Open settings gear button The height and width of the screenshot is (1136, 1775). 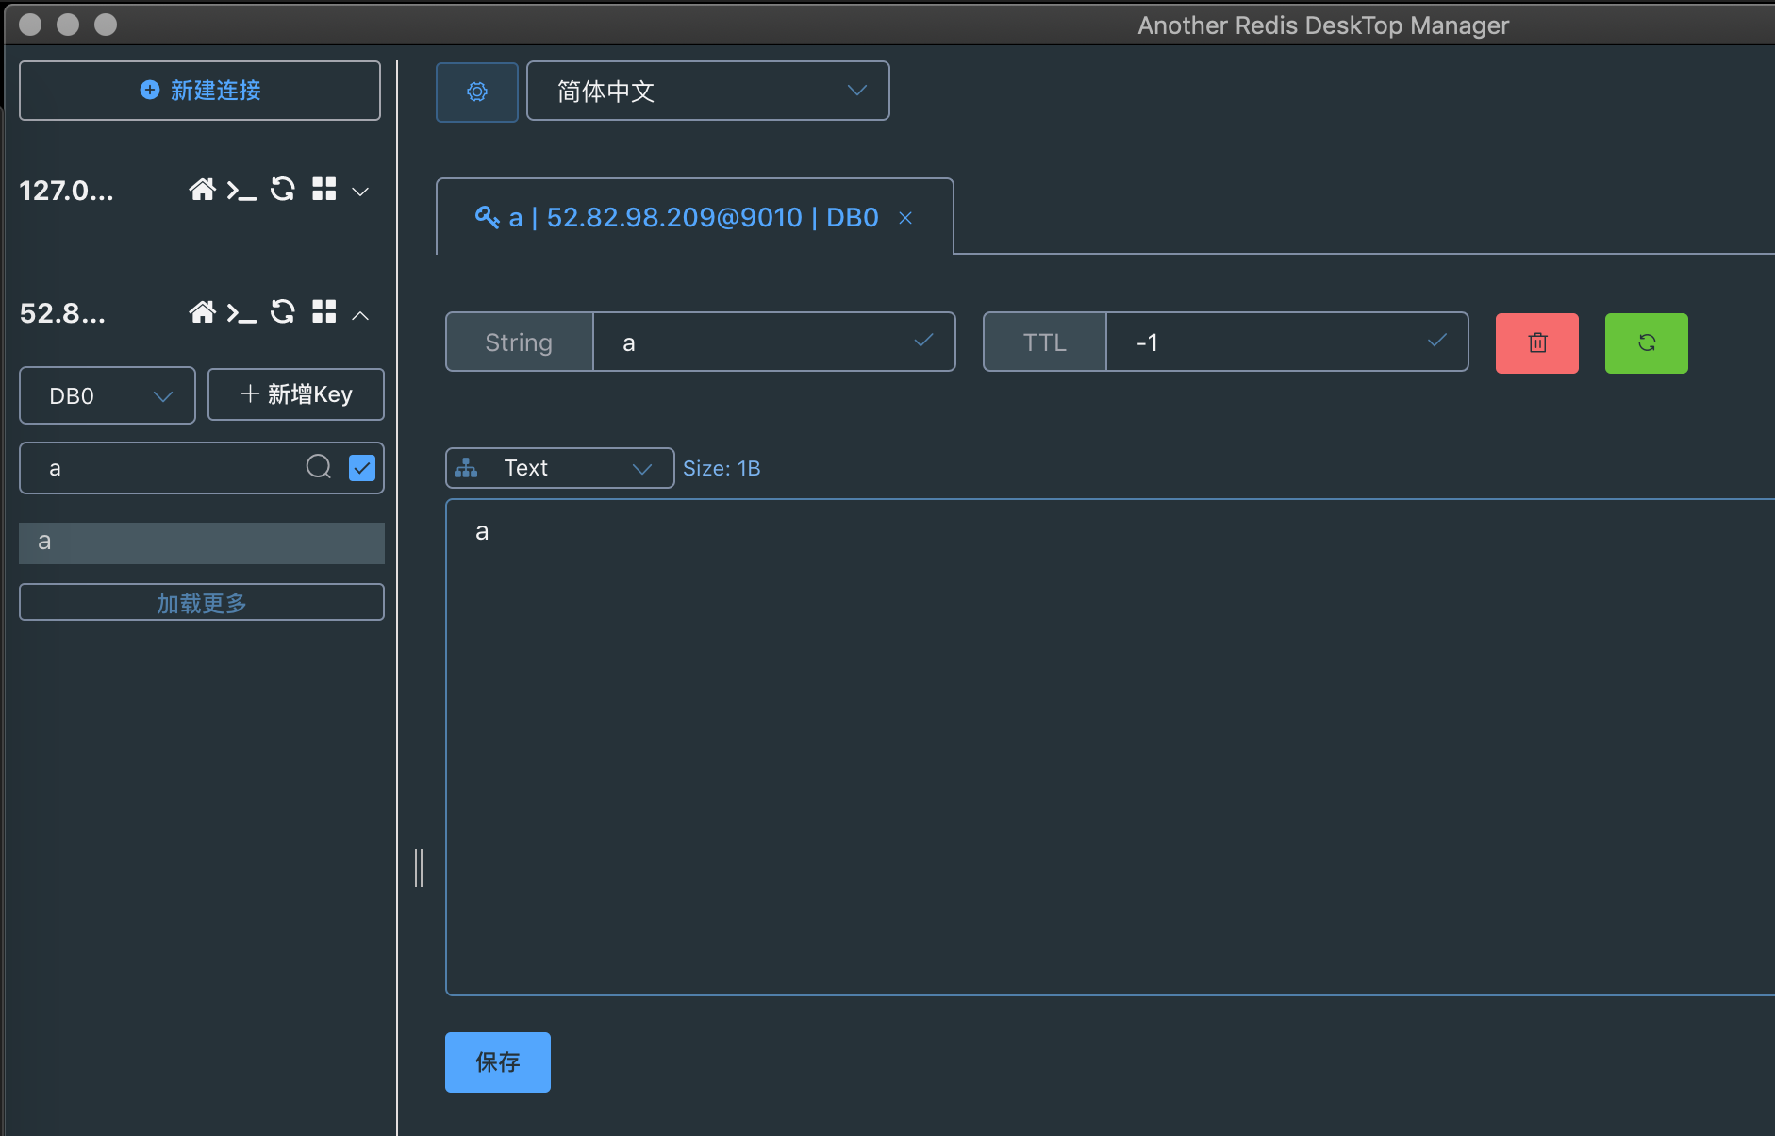(477, 92)
